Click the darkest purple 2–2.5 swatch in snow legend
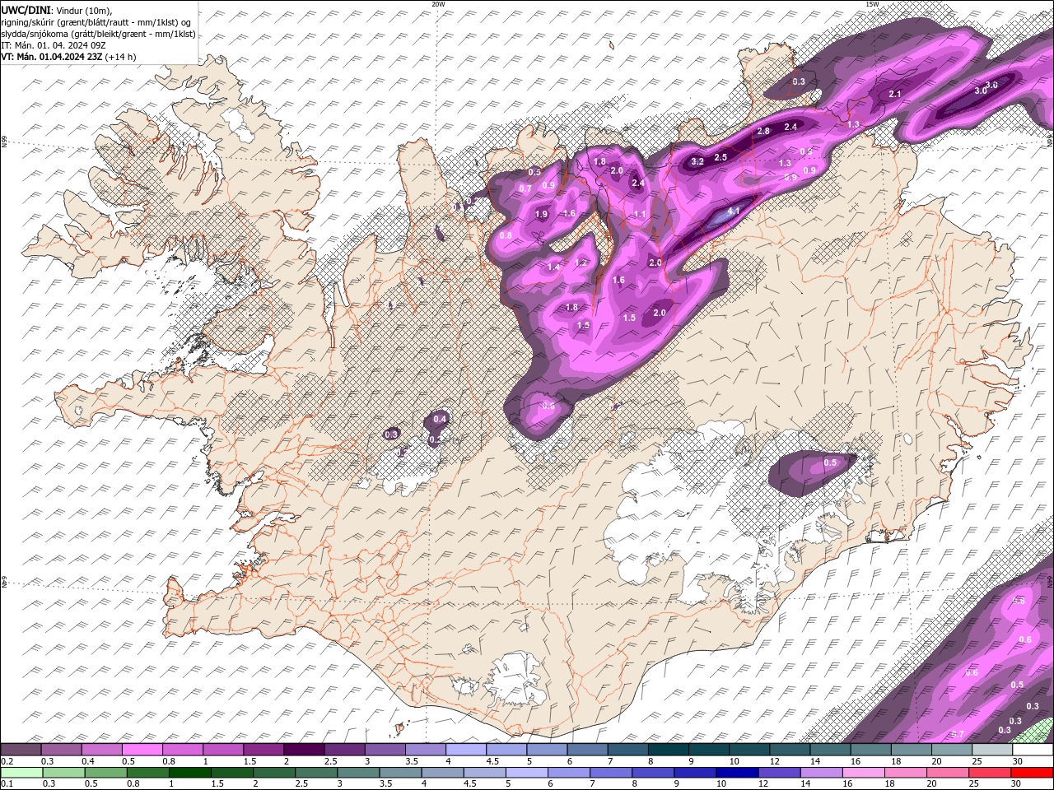 303,750
